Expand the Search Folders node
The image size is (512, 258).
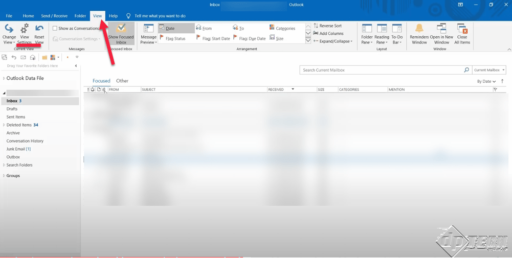point(4,165)
